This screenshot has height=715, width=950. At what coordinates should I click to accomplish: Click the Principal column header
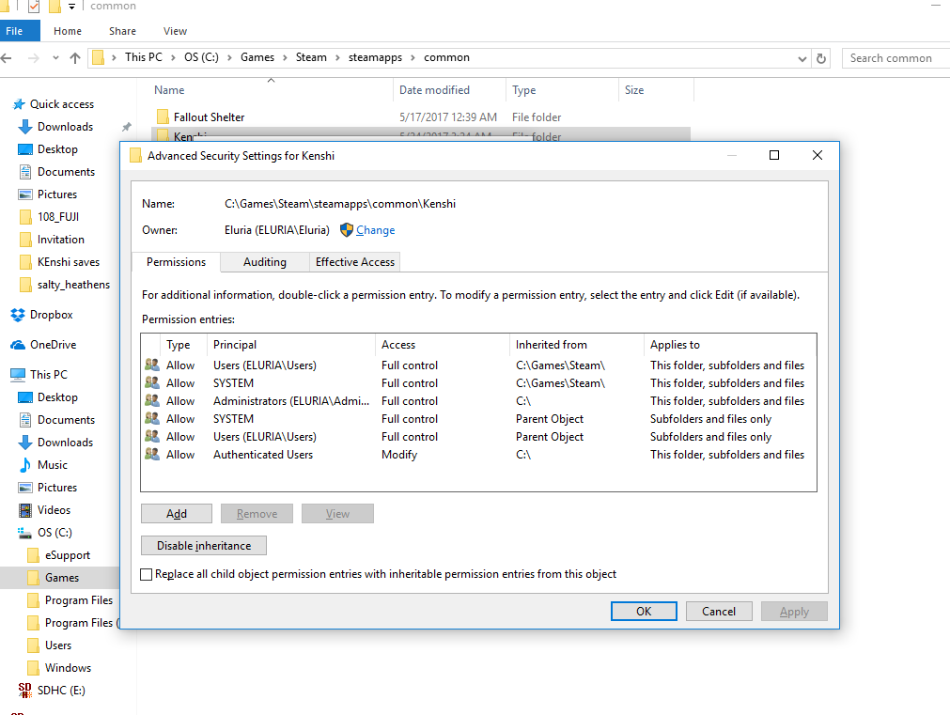[291, 345]
